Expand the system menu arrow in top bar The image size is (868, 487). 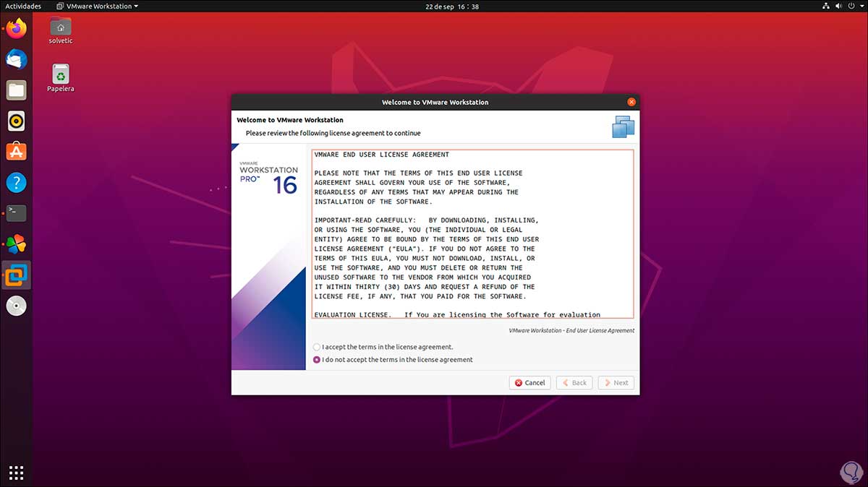click(x=861, y=7)
